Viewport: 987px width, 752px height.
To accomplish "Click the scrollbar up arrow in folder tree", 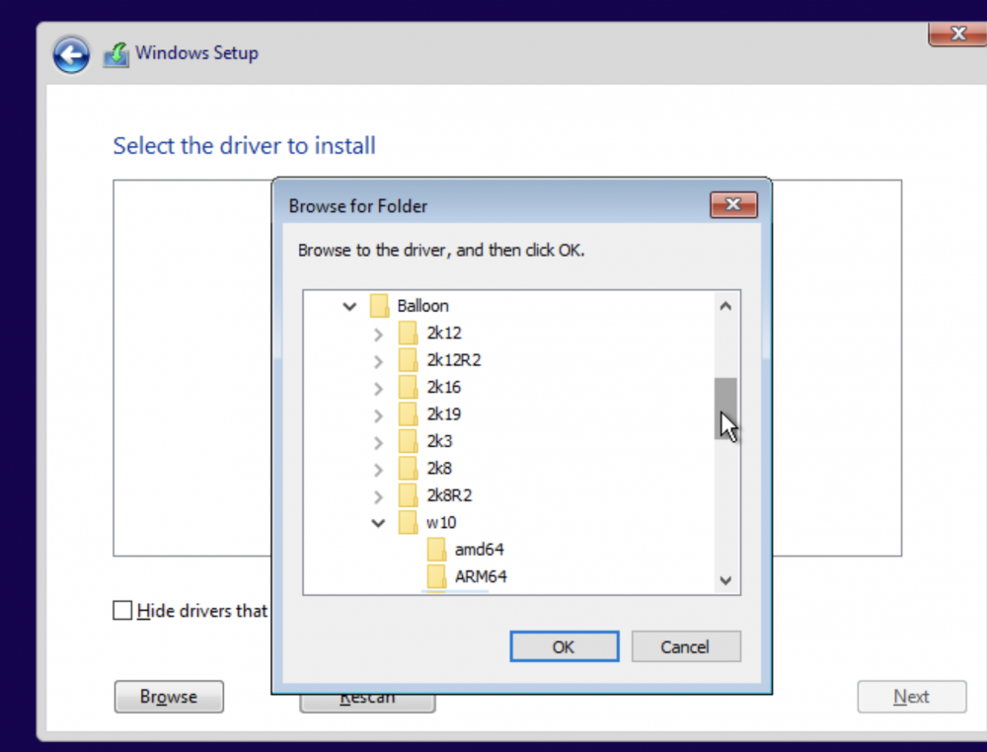I will 725,306.
